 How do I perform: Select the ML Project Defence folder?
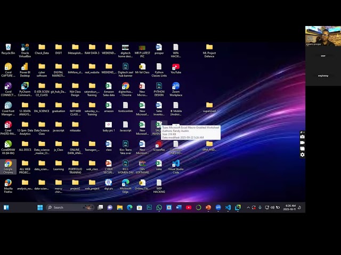pyautogui.click(x=209, y=48)
